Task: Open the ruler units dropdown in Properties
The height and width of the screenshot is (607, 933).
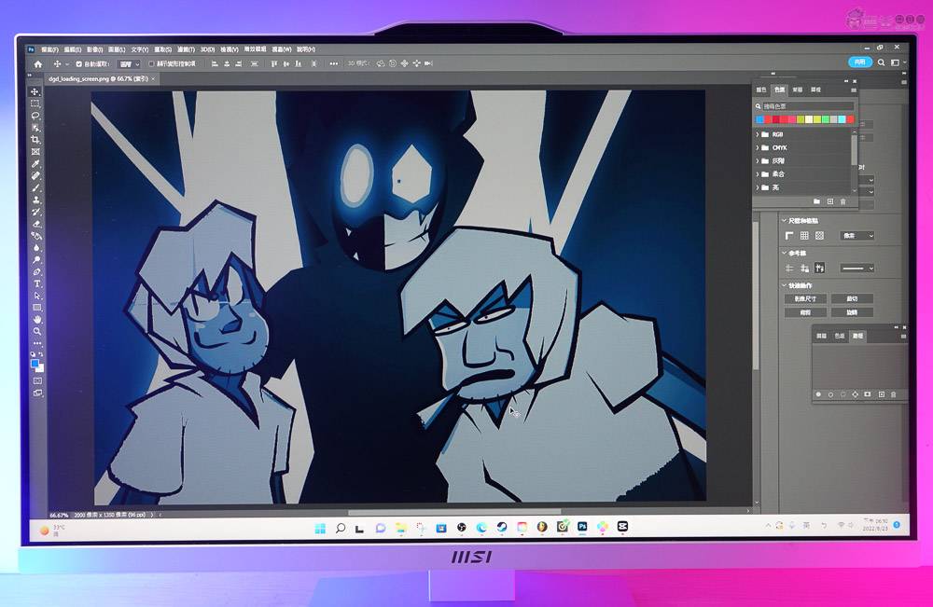Action: click(x=856, y=236)
